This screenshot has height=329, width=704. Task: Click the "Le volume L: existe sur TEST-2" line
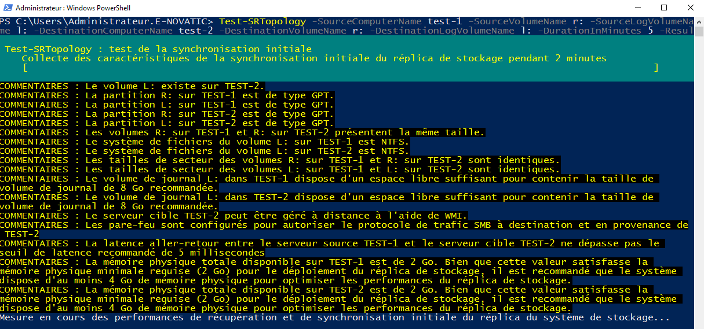[x=133, y=86]
